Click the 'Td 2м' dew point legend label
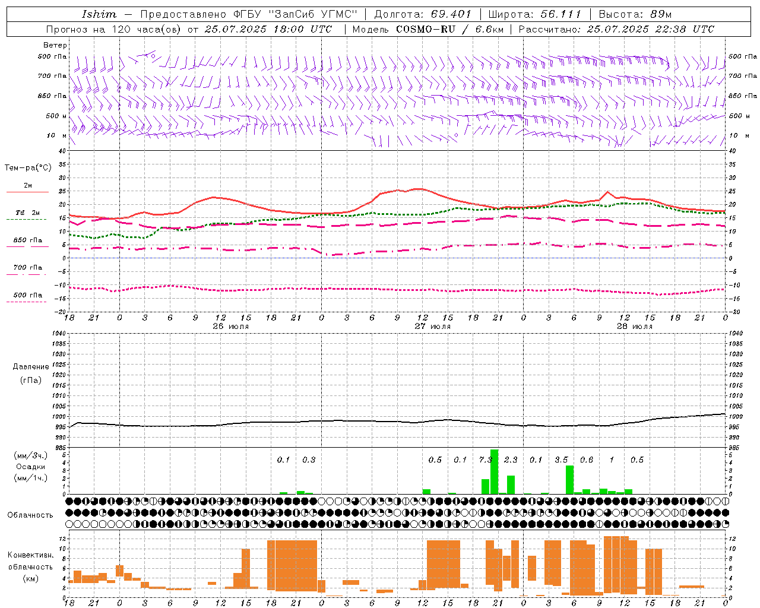 [27, 213]
